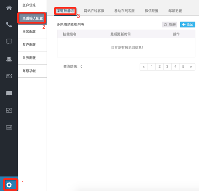Click the 操作 column header
Viewport: 199px width, 191px height.
[x=176, y=34]
